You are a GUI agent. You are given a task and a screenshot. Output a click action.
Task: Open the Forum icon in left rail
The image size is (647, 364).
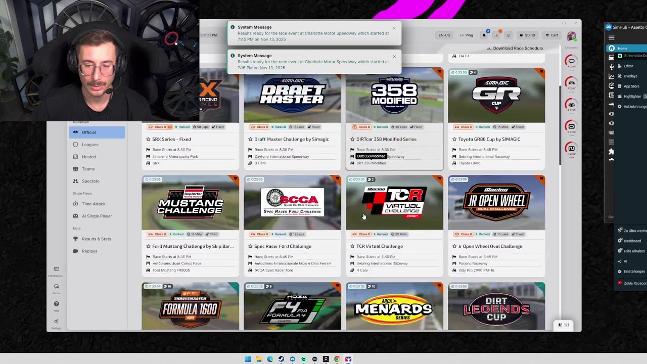point(56,287)
